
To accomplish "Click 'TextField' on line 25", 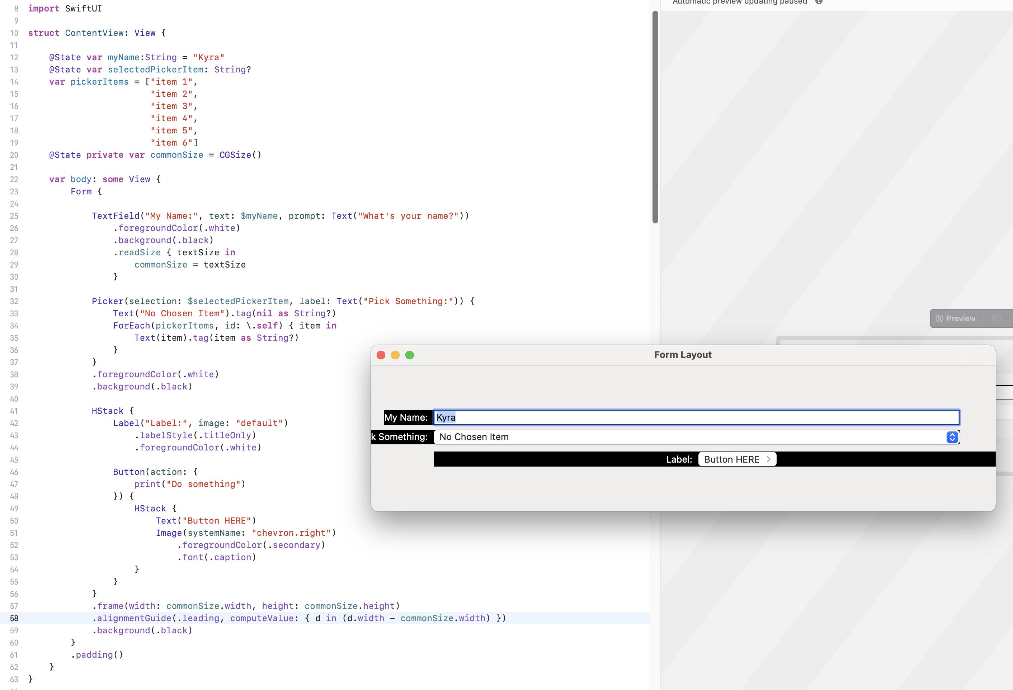I will tap(116, 216).
